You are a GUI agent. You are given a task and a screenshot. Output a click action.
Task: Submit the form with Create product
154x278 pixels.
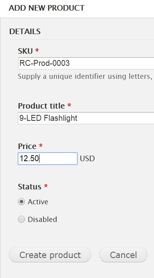[50, 255]
